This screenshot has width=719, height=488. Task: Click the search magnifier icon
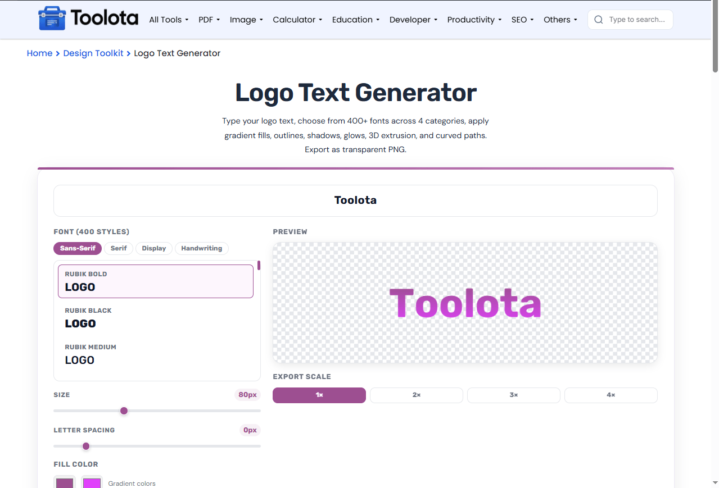599,20
